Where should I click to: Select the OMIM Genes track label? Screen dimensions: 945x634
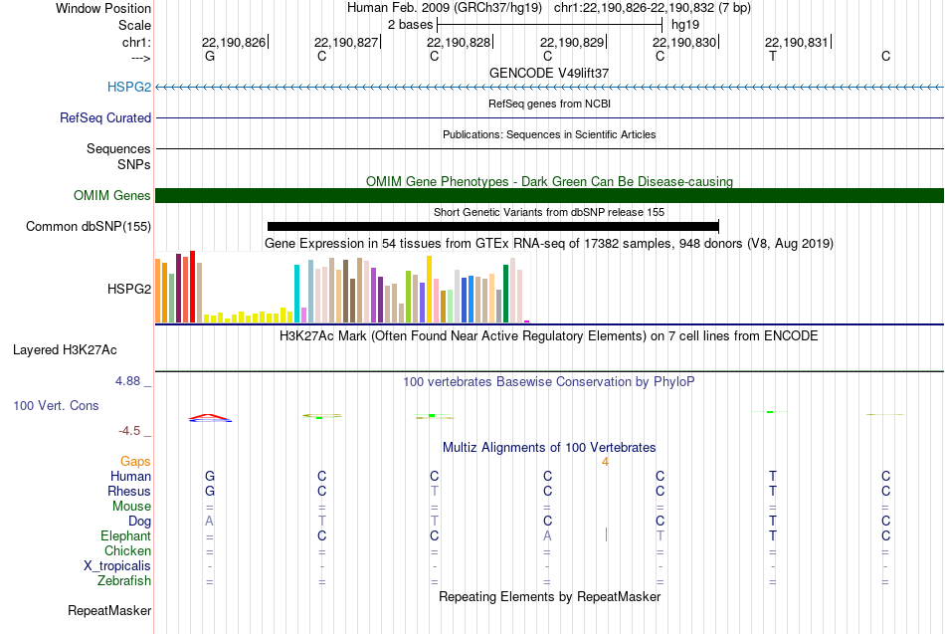click(x=112, y=195)
